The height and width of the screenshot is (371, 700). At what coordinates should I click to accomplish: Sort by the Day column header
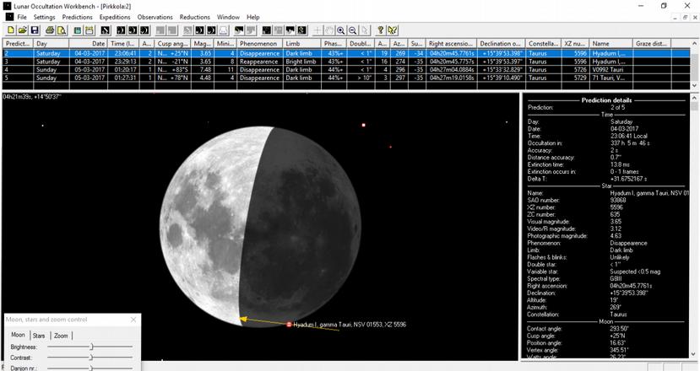tap(52, 43)
